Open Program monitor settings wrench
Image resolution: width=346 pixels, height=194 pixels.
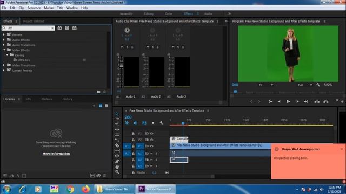click(318, 85)
